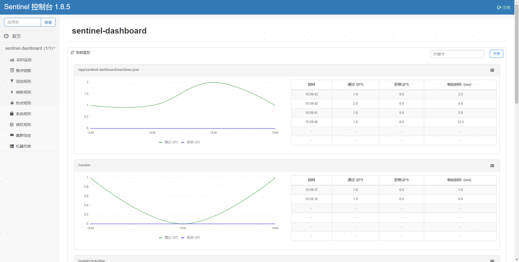This screenshot has width=519, height=262.
Task: Click 拒绝QPS header in /version table
Action: coord(401,180)
